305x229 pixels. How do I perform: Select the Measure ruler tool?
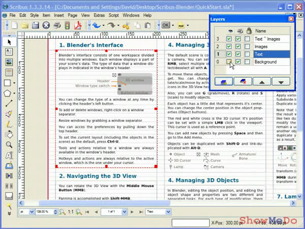(9, 196)
